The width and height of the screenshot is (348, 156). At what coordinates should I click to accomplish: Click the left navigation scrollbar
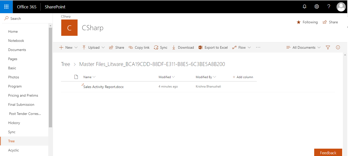pos(50,77)
